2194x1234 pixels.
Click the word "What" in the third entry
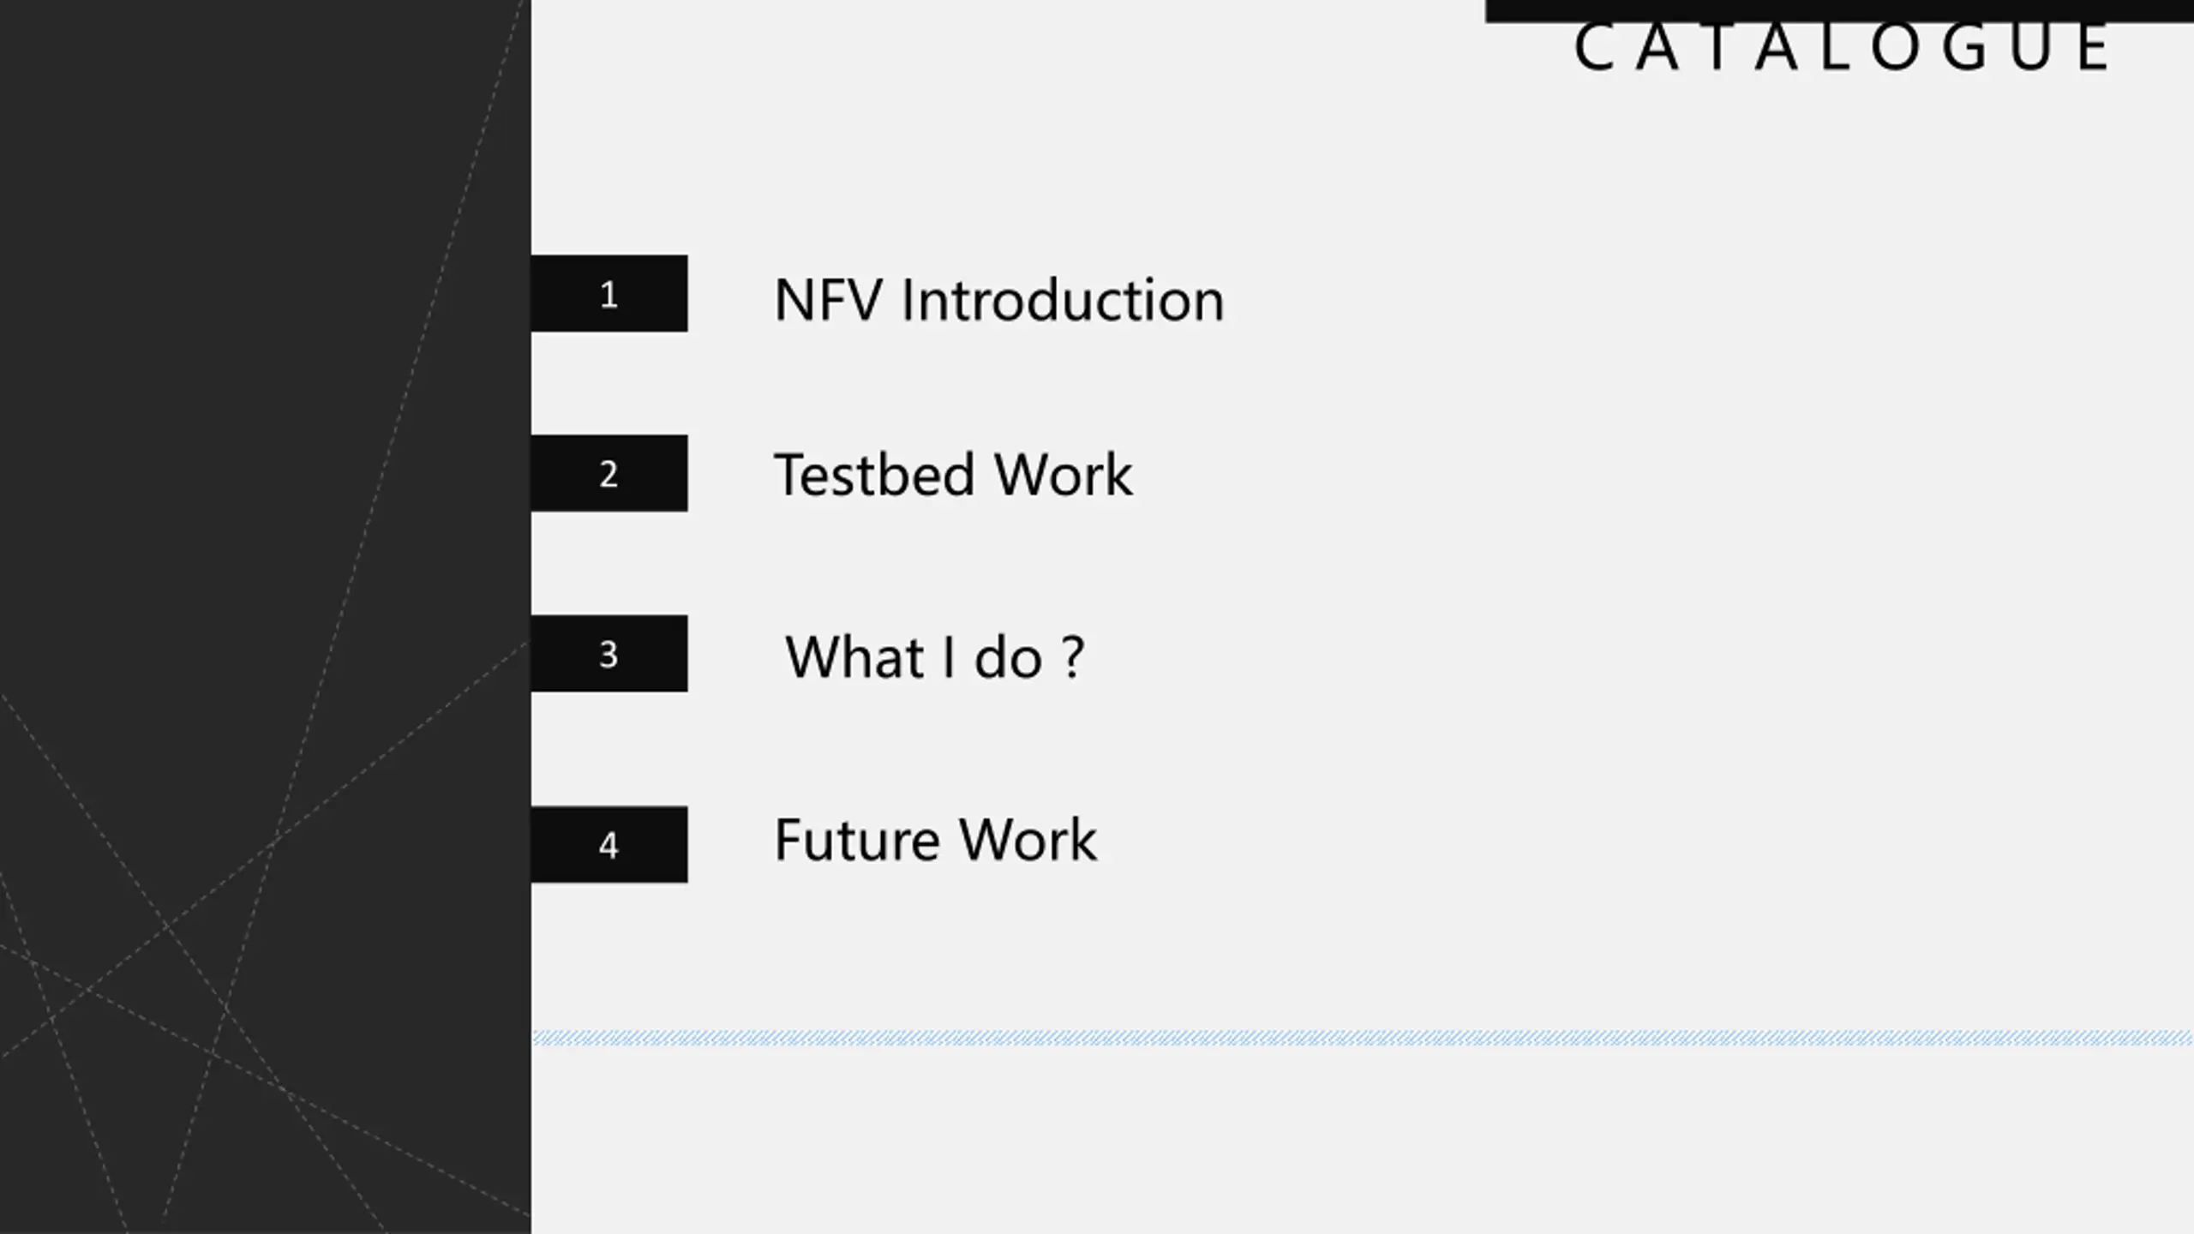click(854, 658)
